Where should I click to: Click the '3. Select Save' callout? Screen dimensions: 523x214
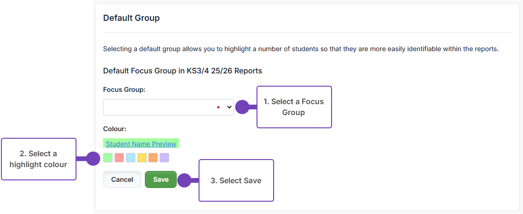236,180
